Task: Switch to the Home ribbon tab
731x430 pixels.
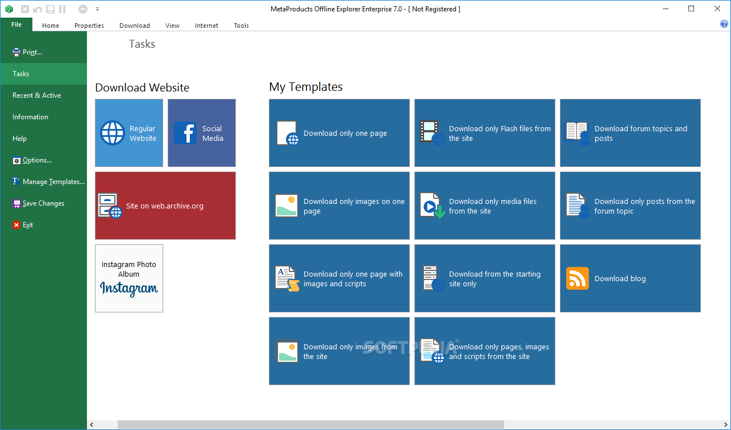Action: click(x=51, y=26)
